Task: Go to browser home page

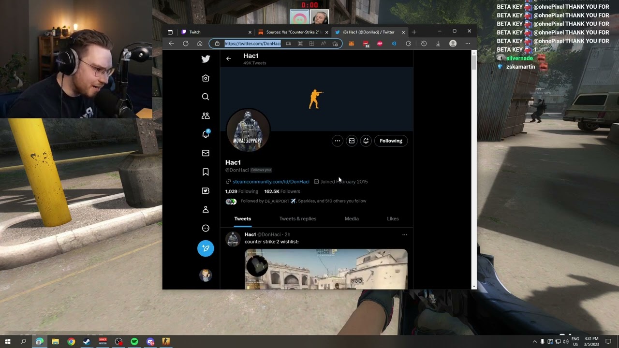Action: pyautogui.click(x=200, y=43)
